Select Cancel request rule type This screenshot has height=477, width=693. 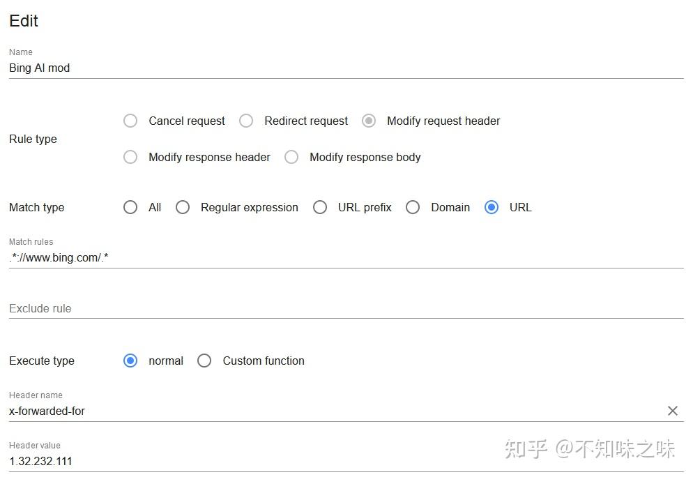pyautogui.click(x=130, y=121)
